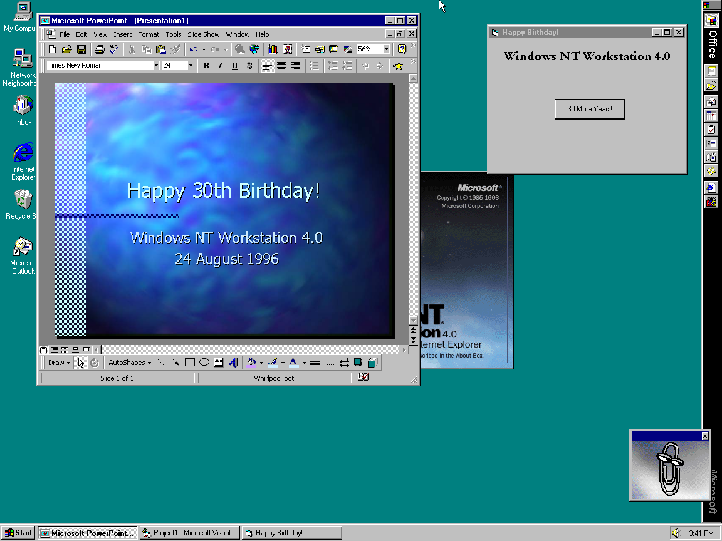Save the presentation with the floppy icon

(81, 49)
